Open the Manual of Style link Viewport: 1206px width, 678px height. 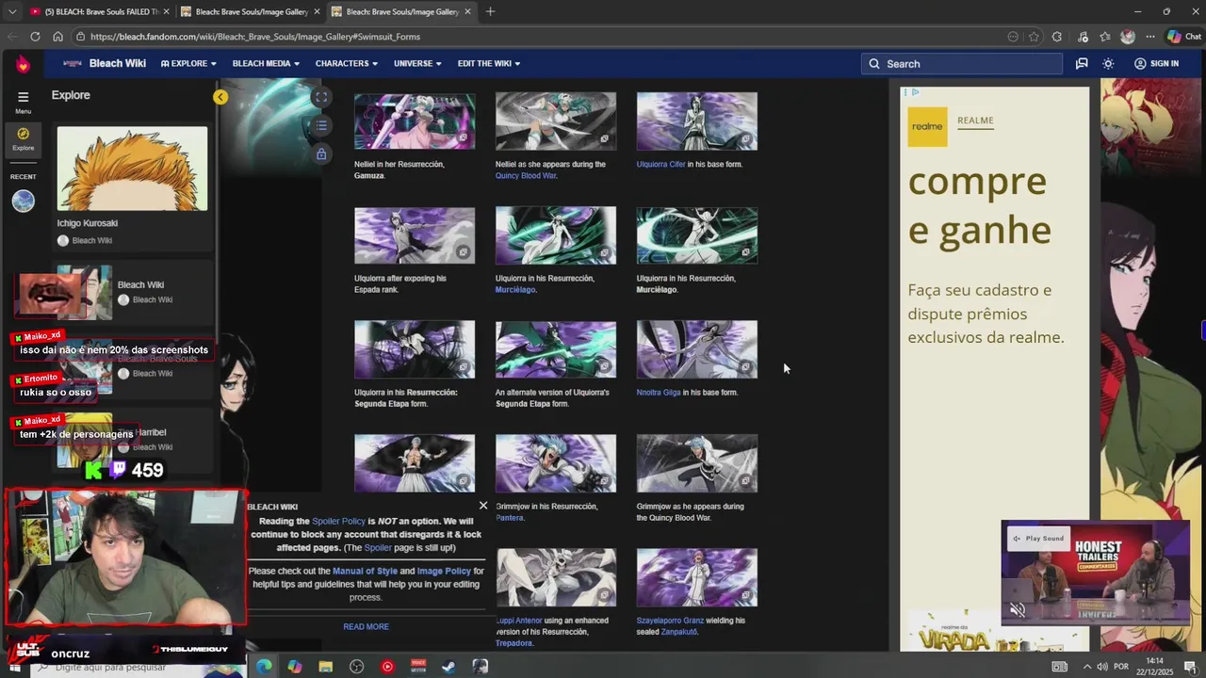[365, 572]
